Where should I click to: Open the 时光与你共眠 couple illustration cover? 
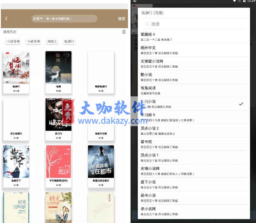pyautogui.click(x=58, y=208)
